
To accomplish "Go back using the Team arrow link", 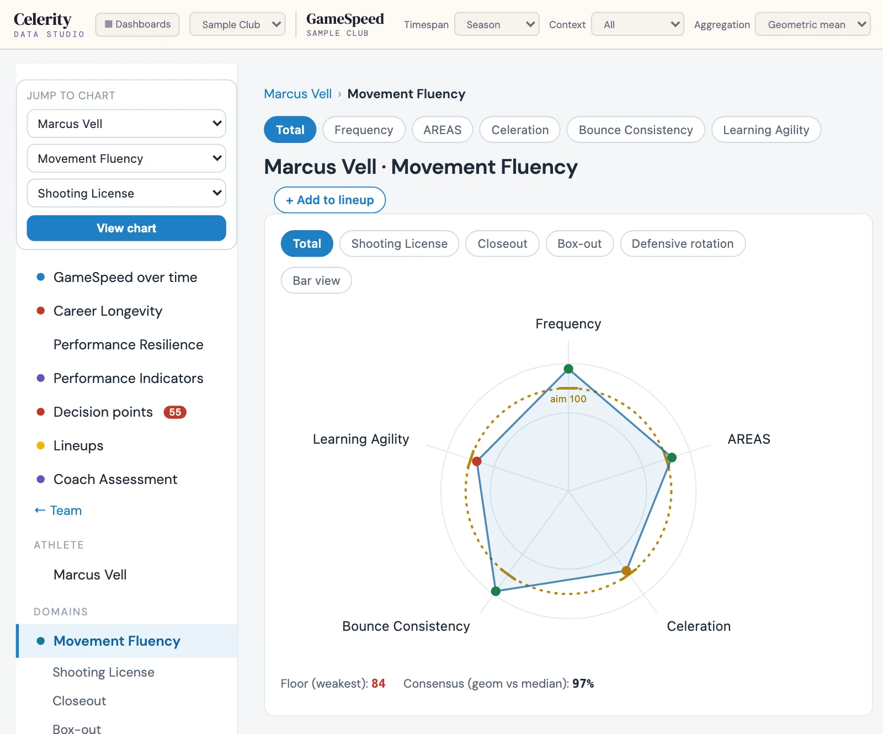I will pyautogui.click(x=58, y=510).
